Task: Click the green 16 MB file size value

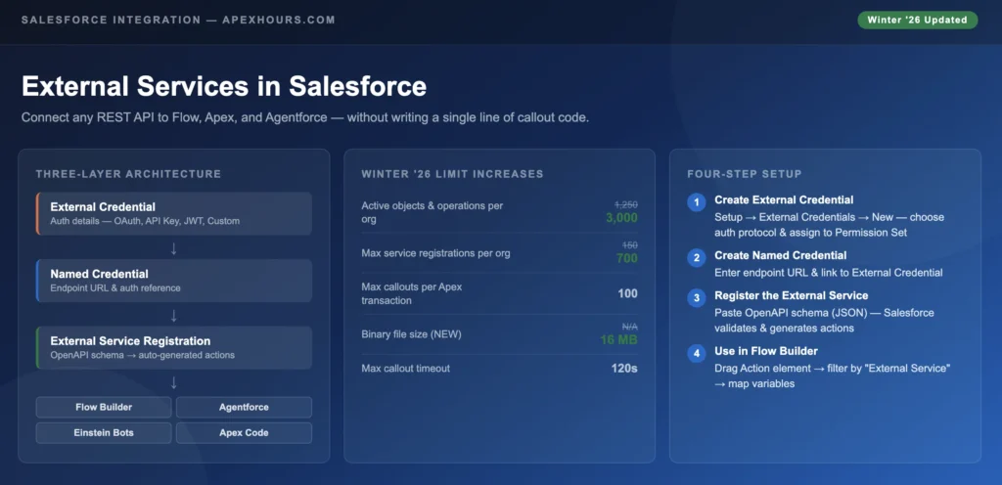Action: tap(619, 339)
